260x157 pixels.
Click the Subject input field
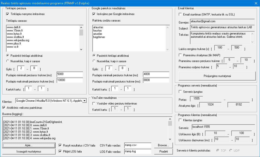[x=222, y=27]
